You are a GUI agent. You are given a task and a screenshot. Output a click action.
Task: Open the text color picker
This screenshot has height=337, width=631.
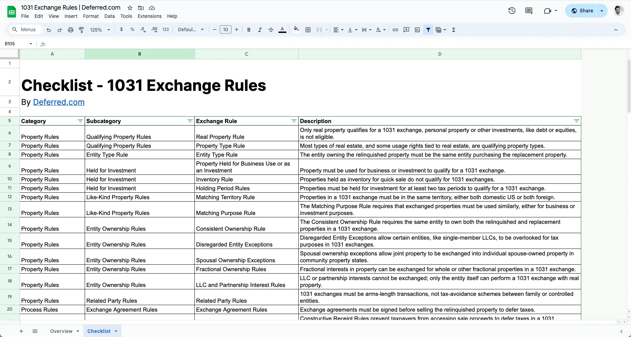(x=282, y=30)
